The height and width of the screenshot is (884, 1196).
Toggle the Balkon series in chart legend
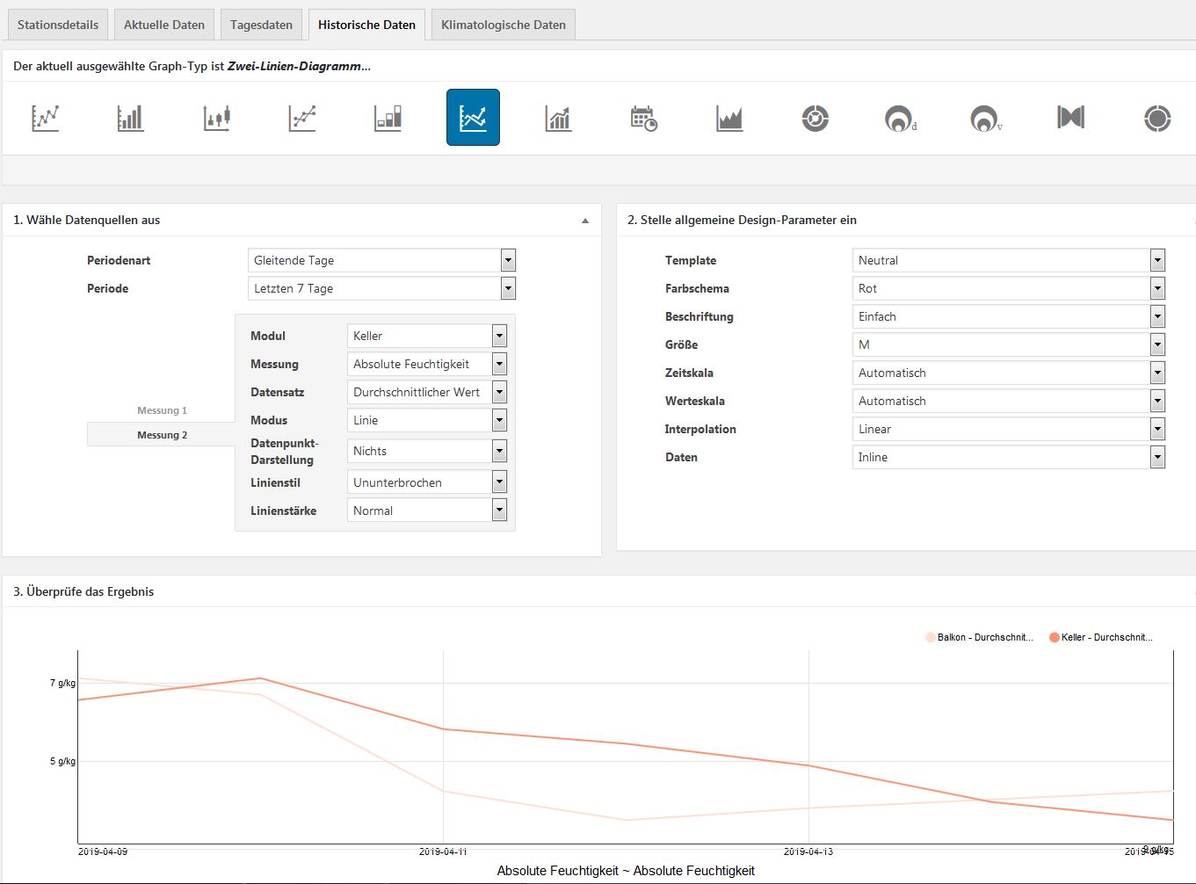(980, 637)
